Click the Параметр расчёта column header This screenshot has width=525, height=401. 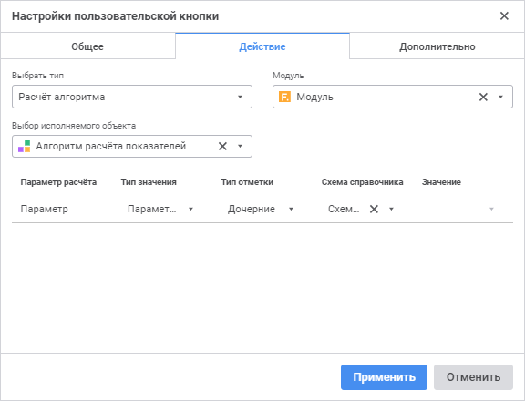pos(58,182)
